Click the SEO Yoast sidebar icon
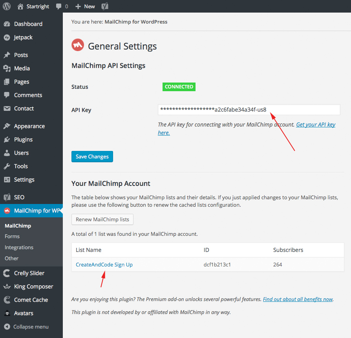 click(x=7, y=197)
